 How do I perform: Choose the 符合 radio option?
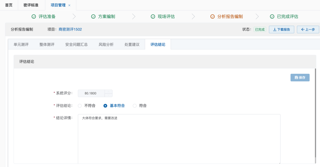[x=135, y=106]
